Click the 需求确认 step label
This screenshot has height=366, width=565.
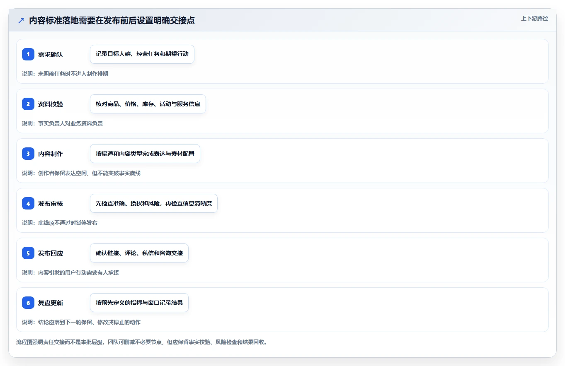(51, 54)
